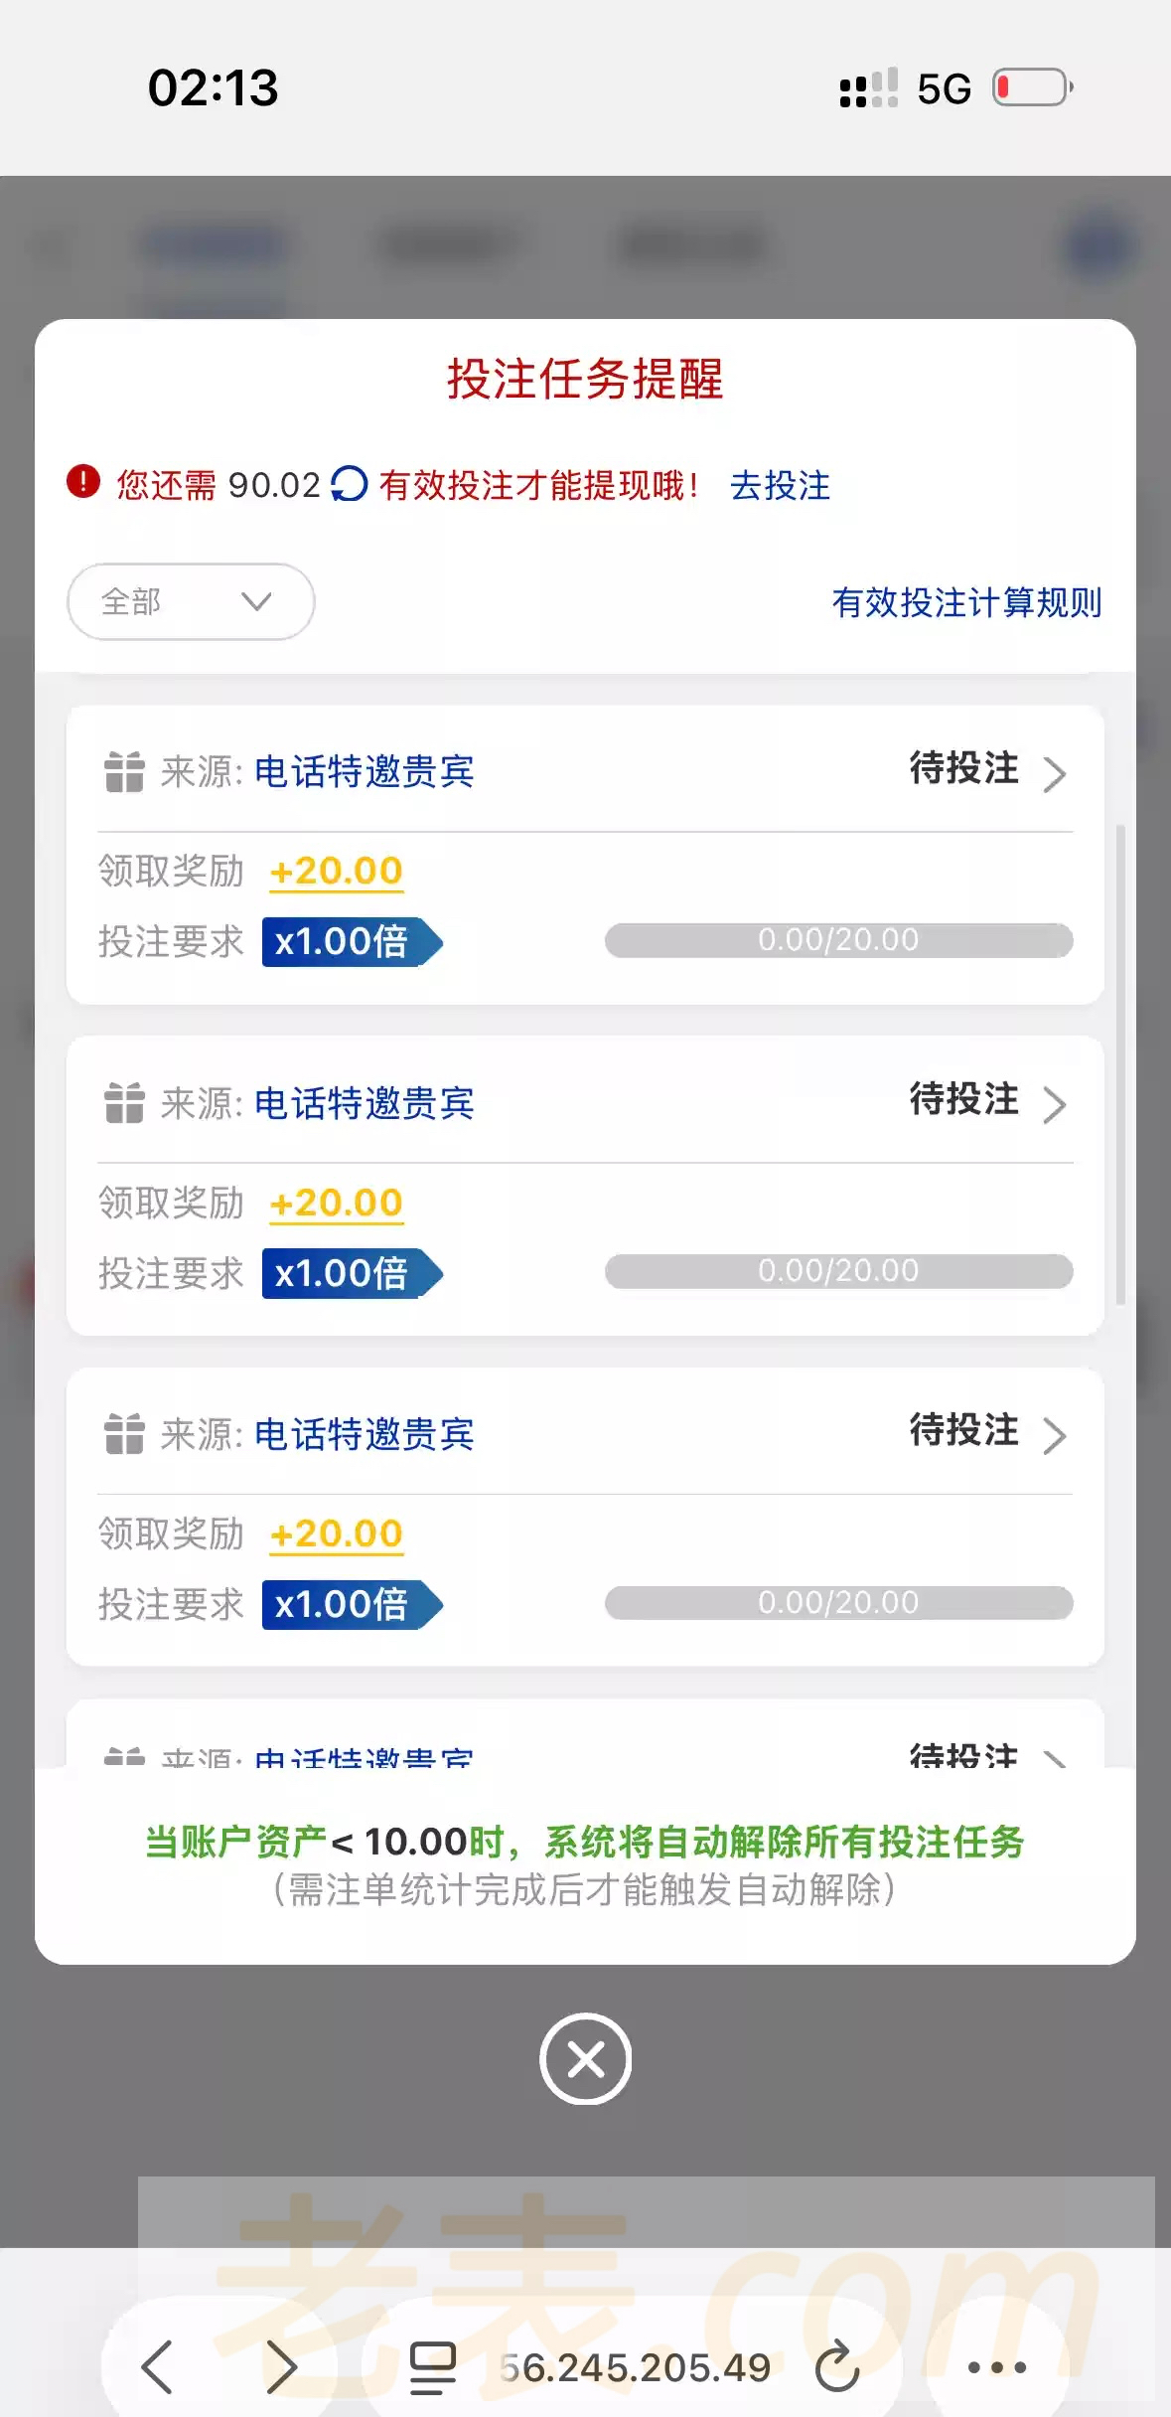Tap the third task's gift icon
Viewport: 1171px width, 2417px height.
click(x=125, y=1434)
